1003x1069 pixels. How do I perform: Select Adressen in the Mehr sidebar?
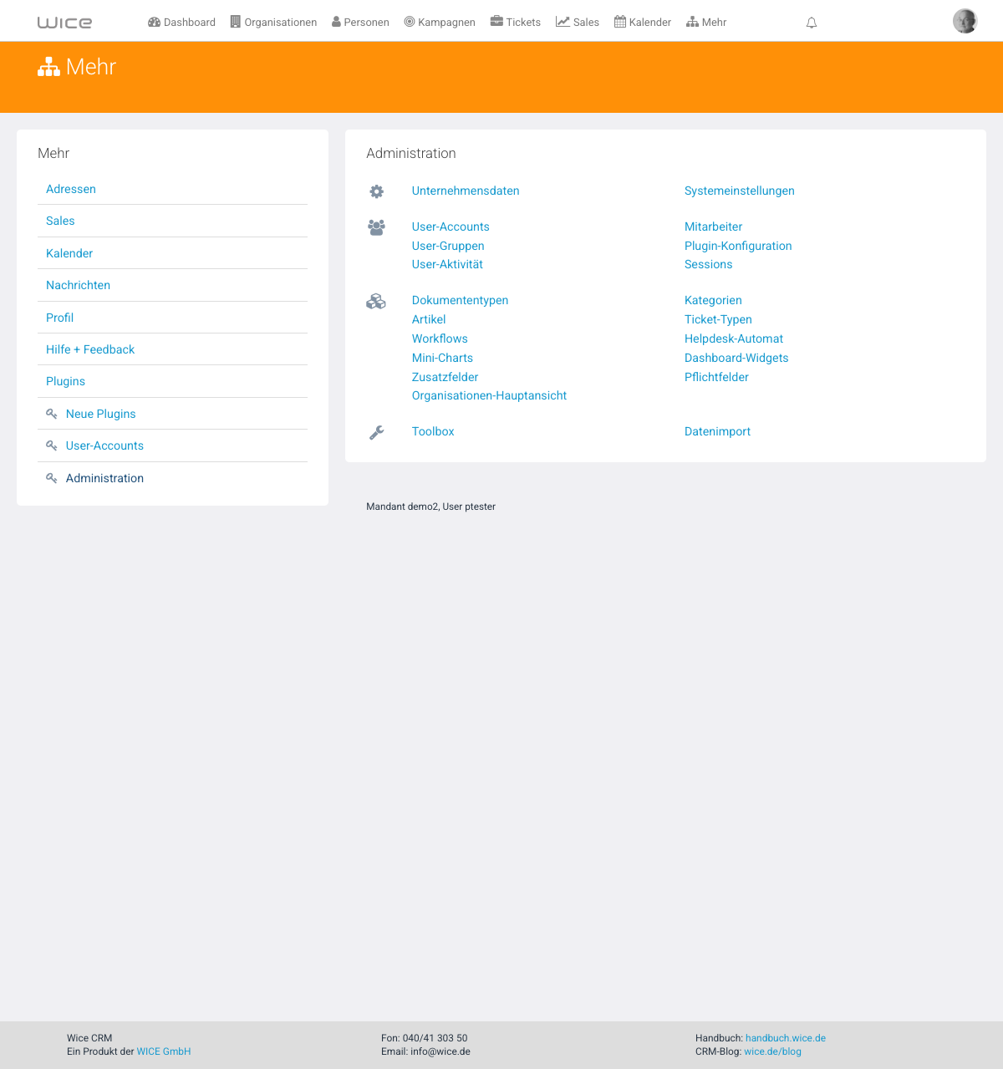coord(71,189)
